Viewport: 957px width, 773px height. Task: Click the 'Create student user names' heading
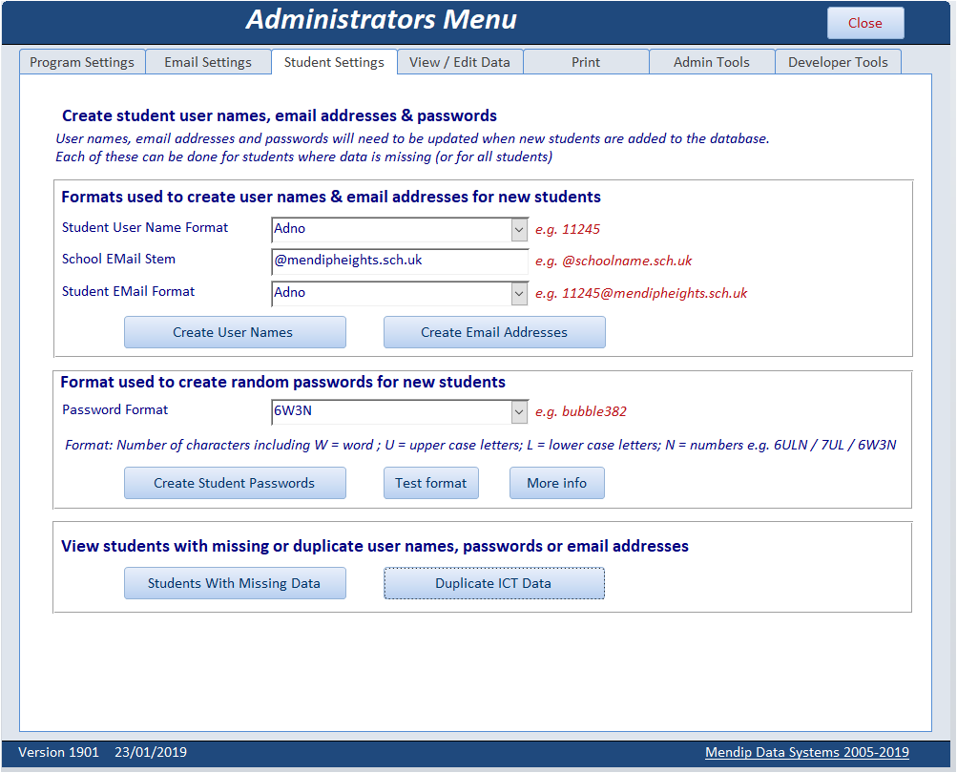[x=280, y=116]
